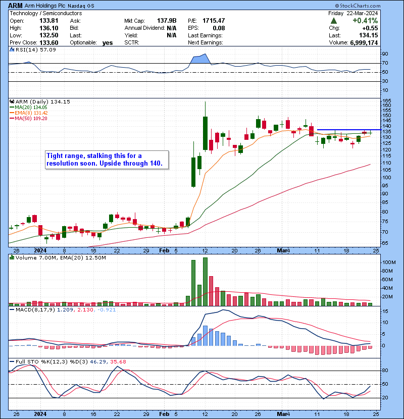Click the EPS value 0.08
Image resolution: width=404 pixels, height=419 pixels.
point(219,28)
